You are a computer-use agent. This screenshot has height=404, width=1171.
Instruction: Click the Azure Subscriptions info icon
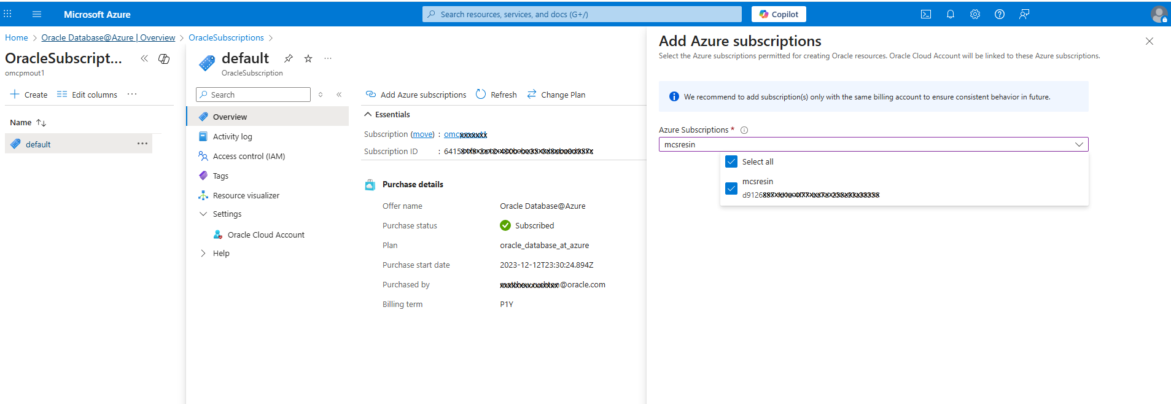coord(744,130)
